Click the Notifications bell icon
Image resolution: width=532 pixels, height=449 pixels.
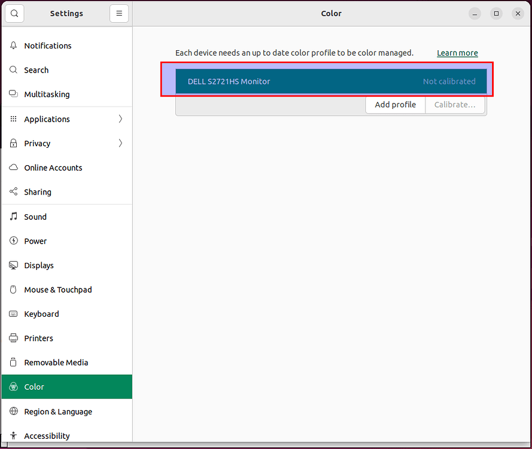coord(14,45)
